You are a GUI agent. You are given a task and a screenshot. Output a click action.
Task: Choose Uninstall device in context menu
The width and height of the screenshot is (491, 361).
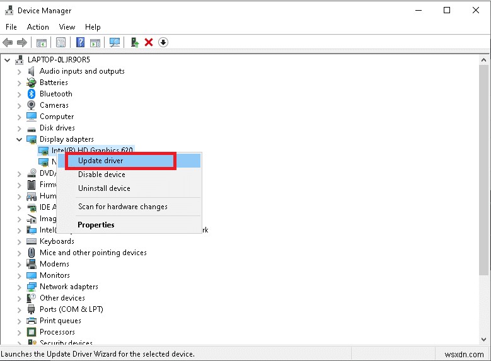pyautogui.click(x=129, y=188)
